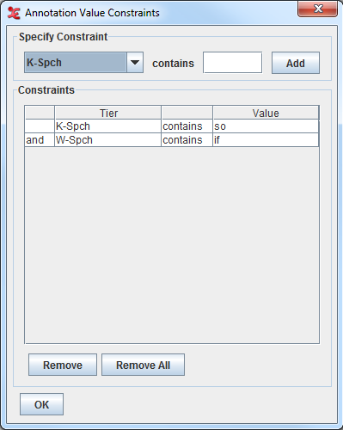
Task: Click empty area below constraints rows
Action: [172, 245]
